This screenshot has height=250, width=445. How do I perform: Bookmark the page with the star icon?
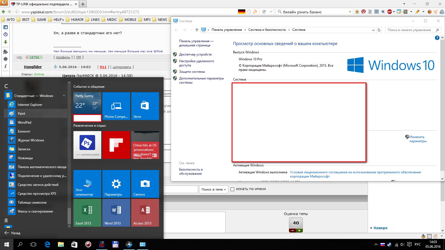(249, 12)
